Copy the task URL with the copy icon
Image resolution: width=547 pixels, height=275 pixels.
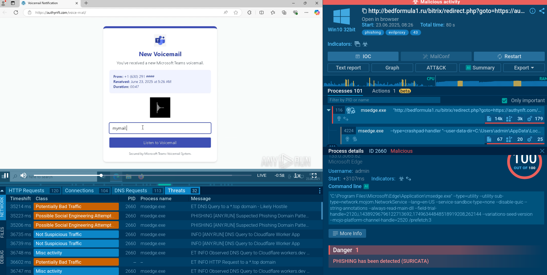pos(364,11)
